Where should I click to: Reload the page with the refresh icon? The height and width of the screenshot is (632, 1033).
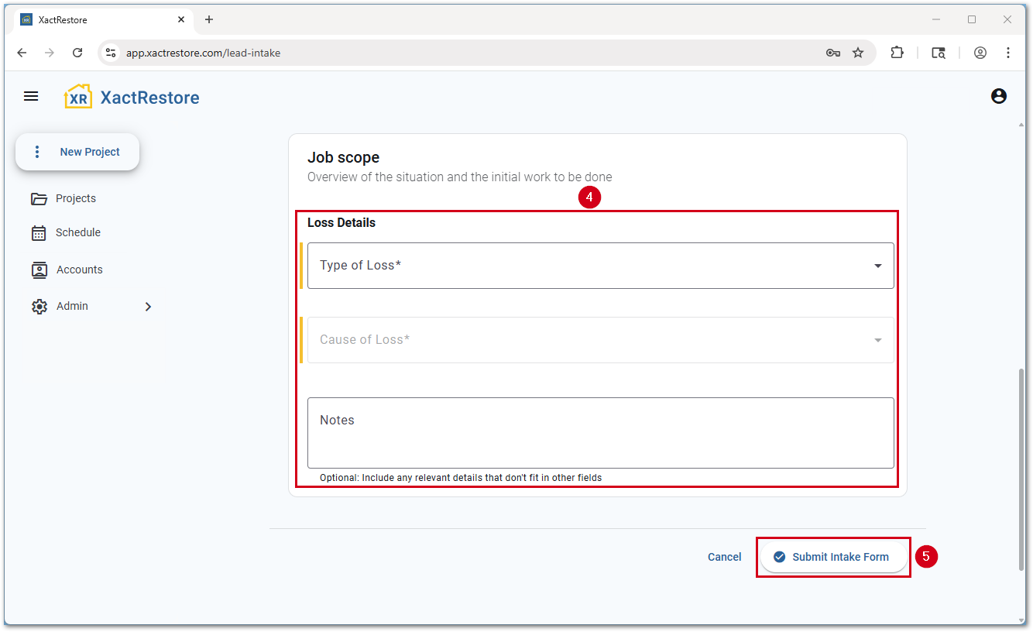77,53
